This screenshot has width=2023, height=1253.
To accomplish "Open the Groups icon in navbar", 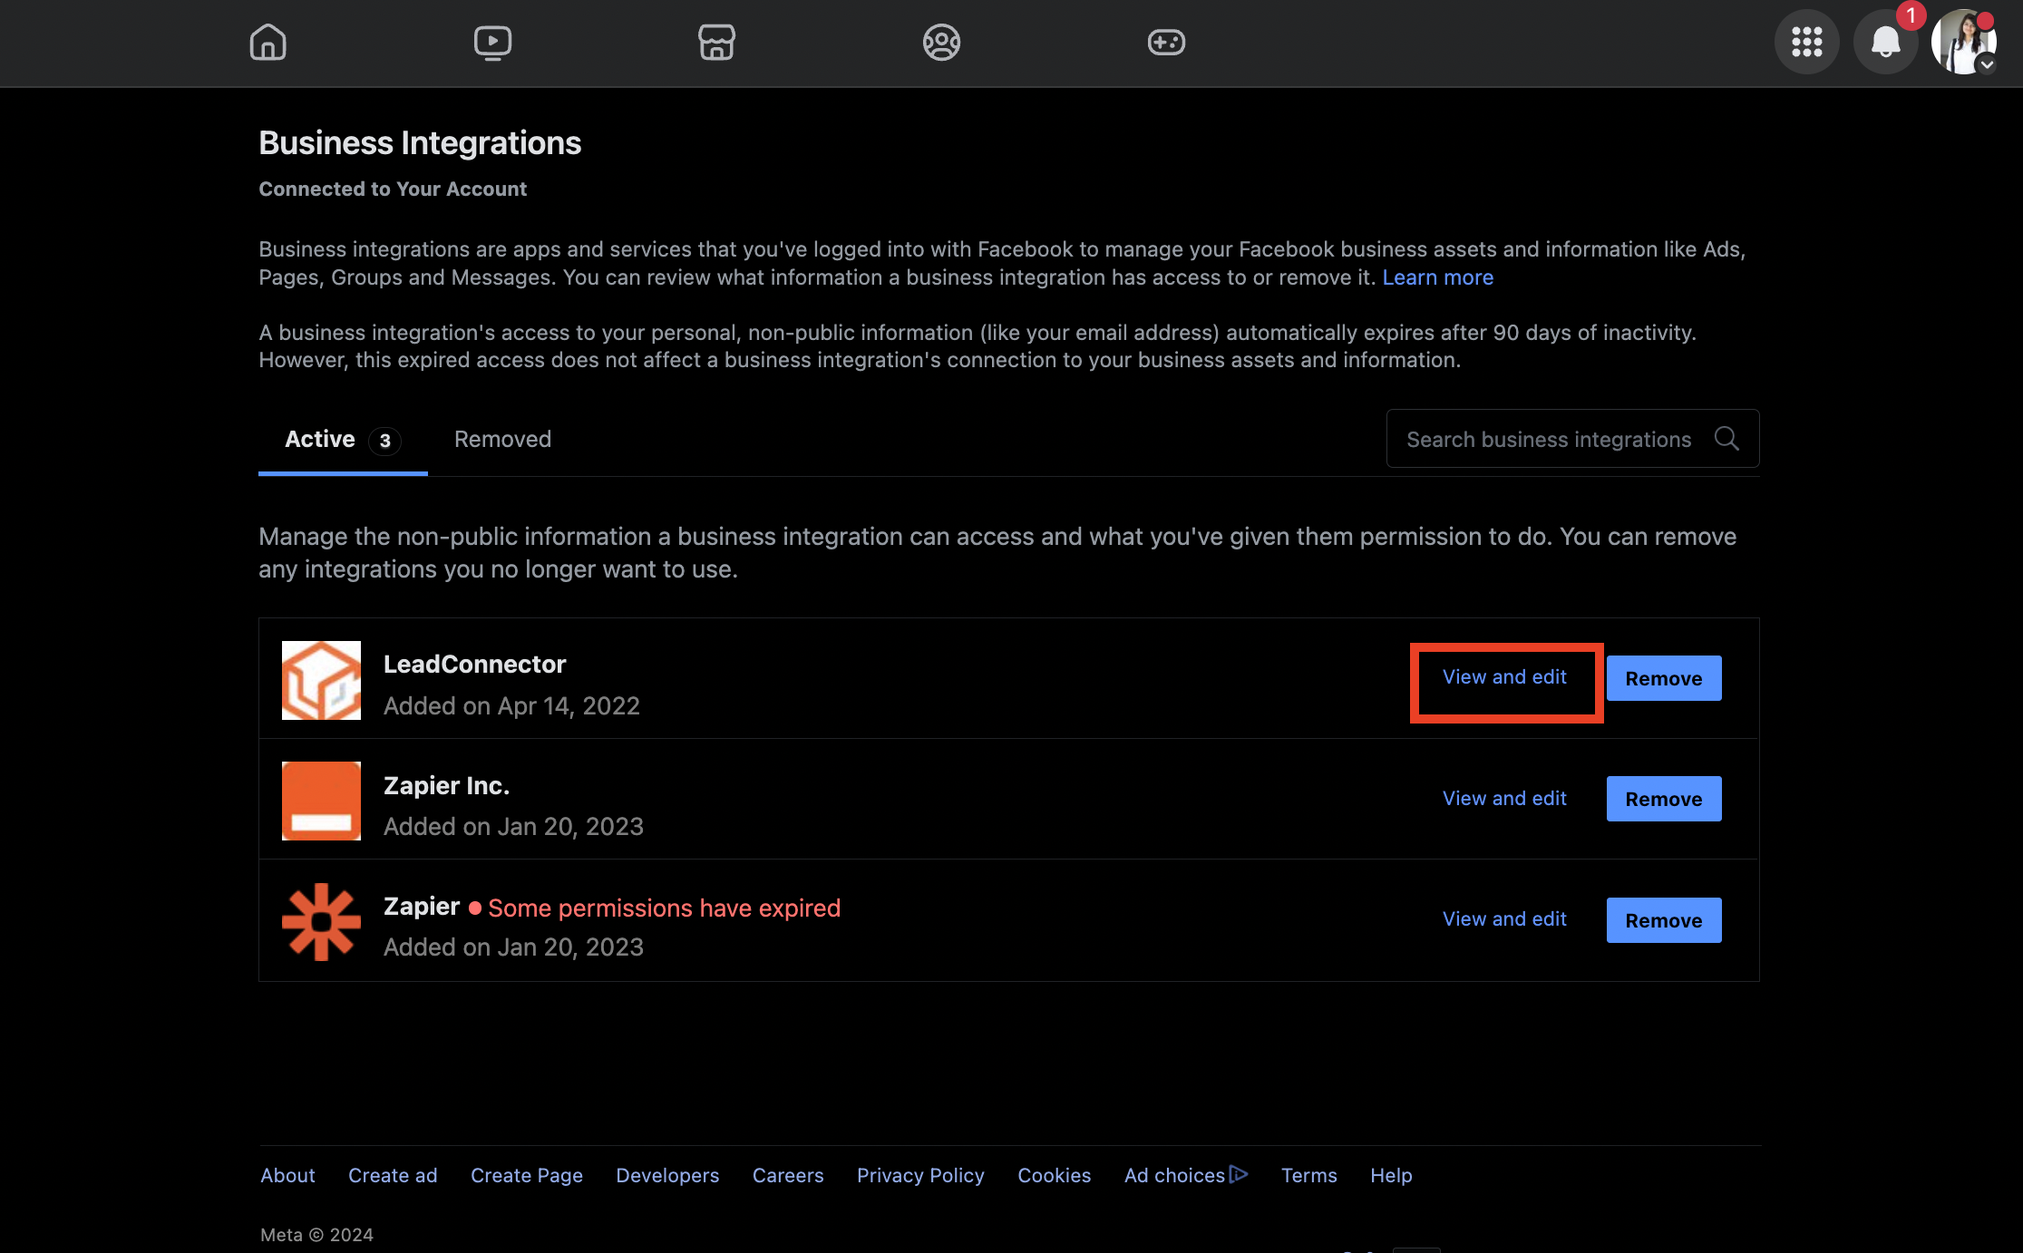I will point(941,42).
